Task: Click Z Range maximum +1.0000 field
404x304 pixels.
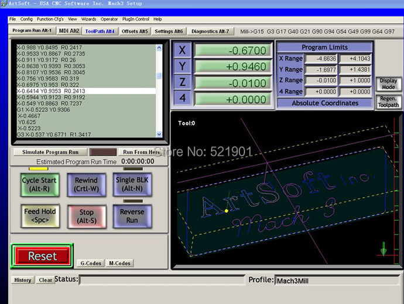Action: tap(355, 80)
